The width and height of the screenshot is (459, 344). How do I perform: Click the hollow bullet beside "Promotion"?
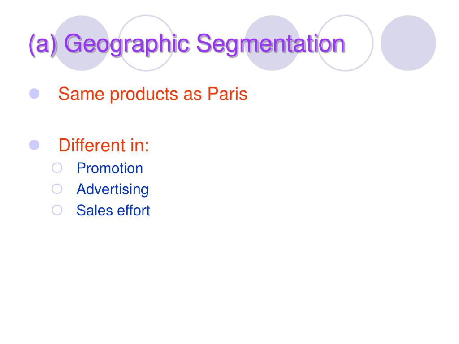(56, 168)
